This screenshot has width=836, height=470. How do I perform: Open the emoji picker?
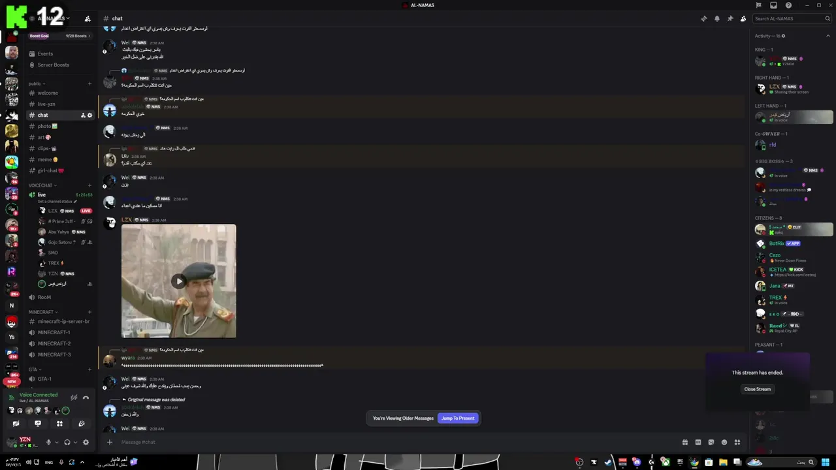point(724,442)
